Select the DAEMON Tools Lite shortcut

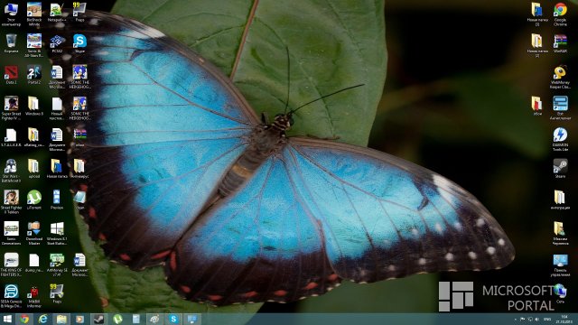point(560,139)
